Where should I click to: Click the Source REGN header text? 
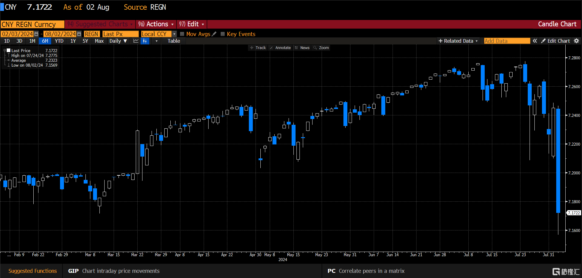click(145, 7)
